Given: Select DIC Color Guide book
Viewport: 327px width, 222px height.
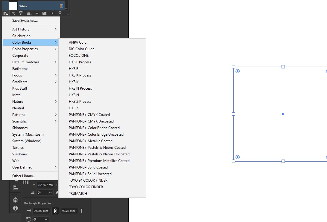Looking at the screenshot, I should tap(102, 49).
